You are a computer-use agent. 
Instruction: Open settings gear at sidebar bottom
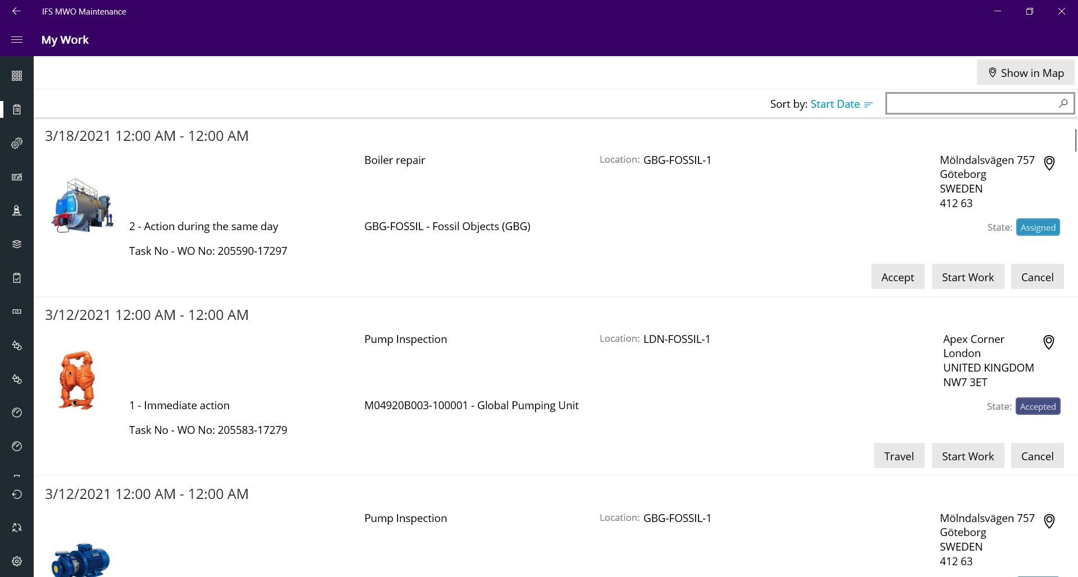(x=17, y=561)
